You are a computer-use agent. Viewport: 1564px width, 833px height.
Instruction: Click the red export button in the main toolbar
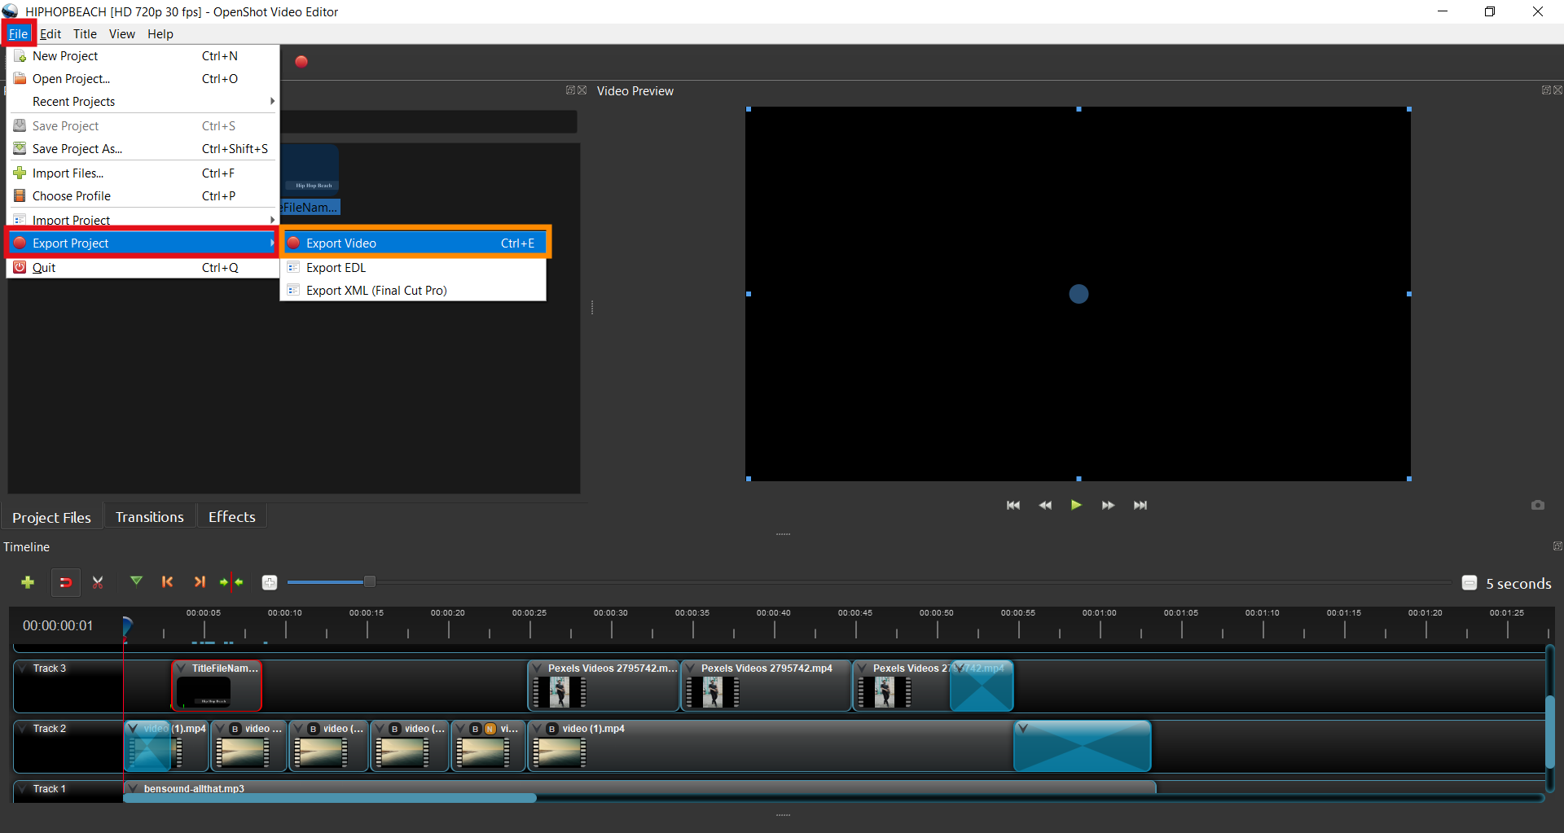(301, 61)
